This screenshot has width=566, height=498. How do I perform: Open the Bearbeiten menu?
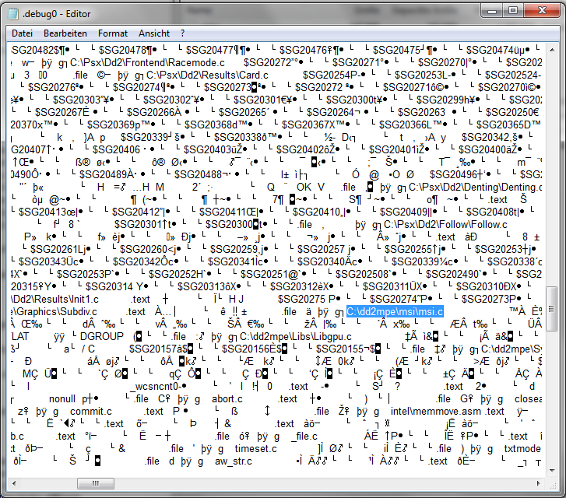click(x=65, y=33)
